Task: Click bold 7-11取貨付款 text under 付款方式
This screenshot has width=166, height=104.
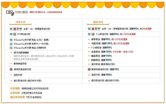Action: point(24,34)
